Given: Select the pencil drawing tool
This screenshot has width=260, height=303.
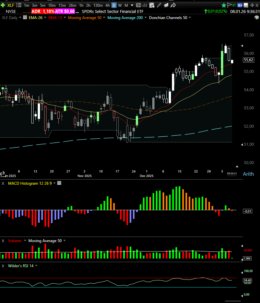Looking at the screenshot, I should pyautogui.click(x=159, y=5).
